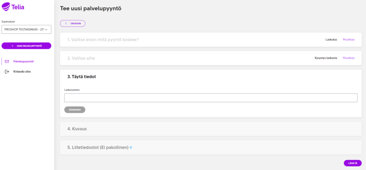Click the plus icon on Uusi palvelupyyntö
366x170 pixels.
tap(13, 46)
